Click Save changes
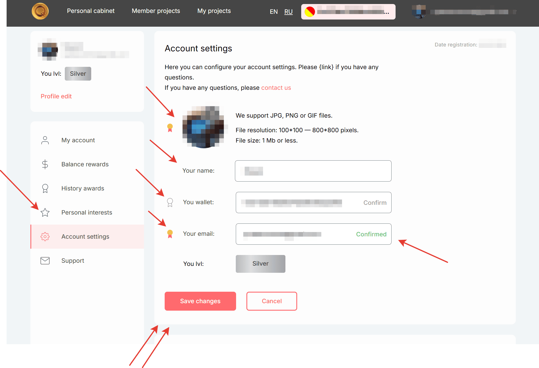 point(200,301)
